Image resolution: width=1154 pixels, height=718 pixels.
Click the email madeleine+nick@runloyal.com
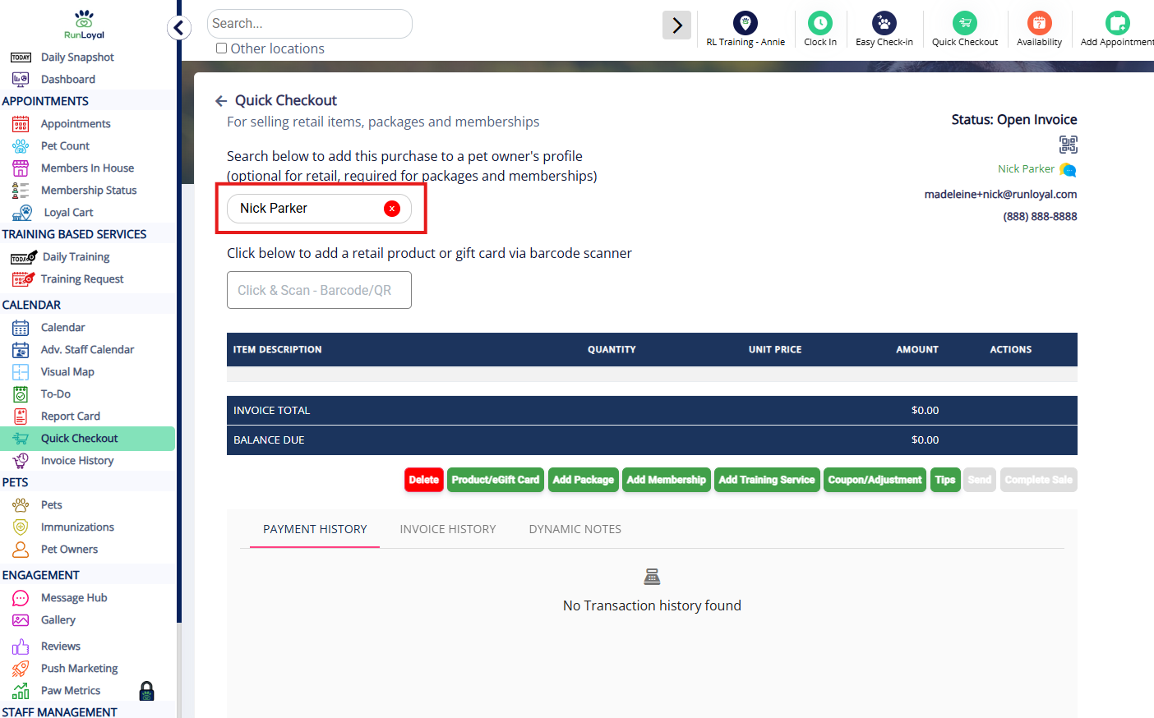click(1000, 195)
